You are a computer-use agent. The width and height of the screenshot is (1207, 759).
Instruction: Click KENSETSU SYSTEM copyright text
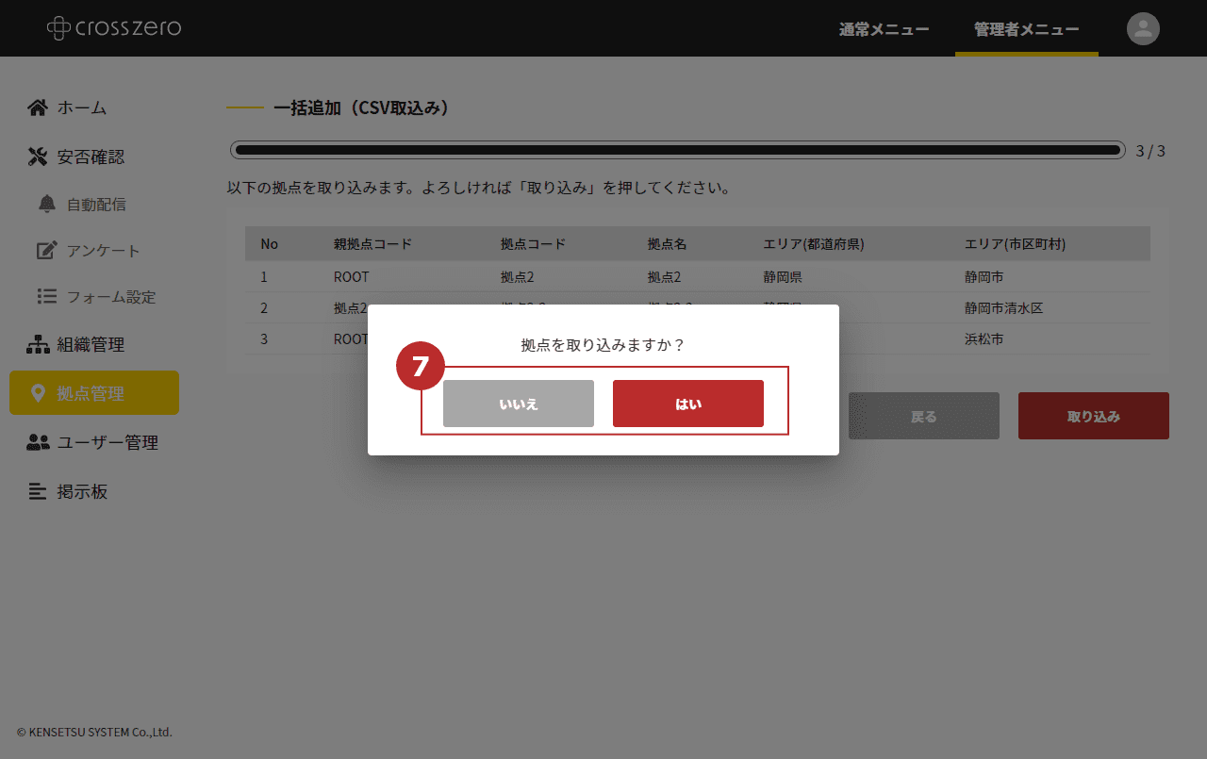pyautogui.click(x=94, y=732)
